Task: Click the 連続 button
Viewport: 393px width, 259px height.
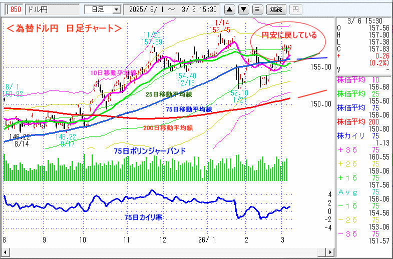Action: pyautogui.click(x=276, y=9)
